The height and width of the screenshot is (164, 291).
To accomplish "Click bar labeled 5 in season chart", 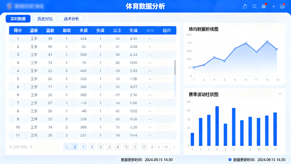I will (x=225, y=134).
